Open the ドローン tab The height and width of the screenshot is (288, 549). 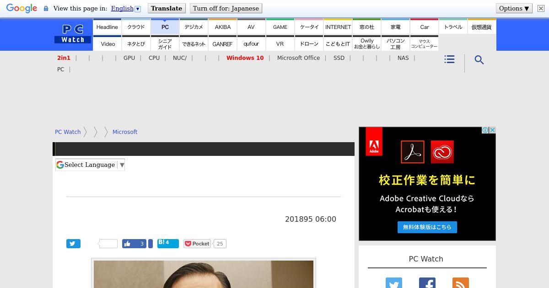click(309, 44)
